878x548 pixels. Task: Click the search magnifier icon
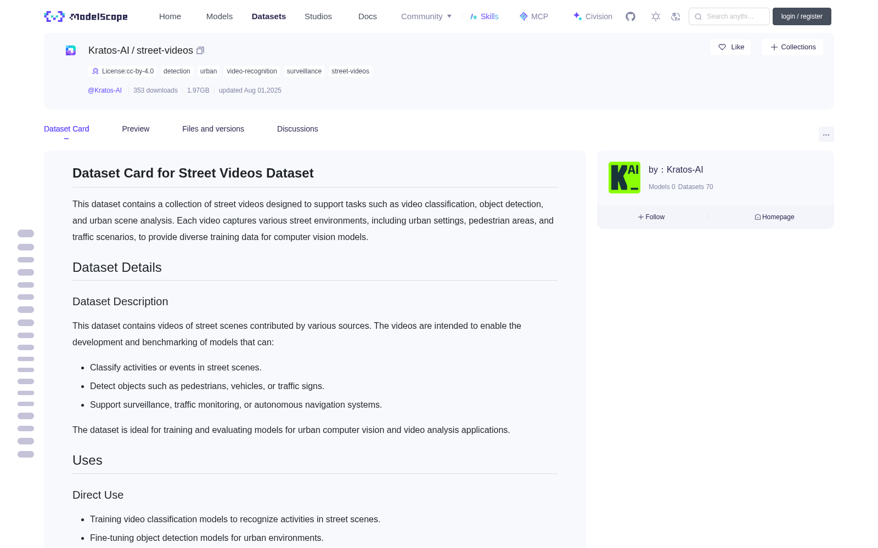(699, 16)
